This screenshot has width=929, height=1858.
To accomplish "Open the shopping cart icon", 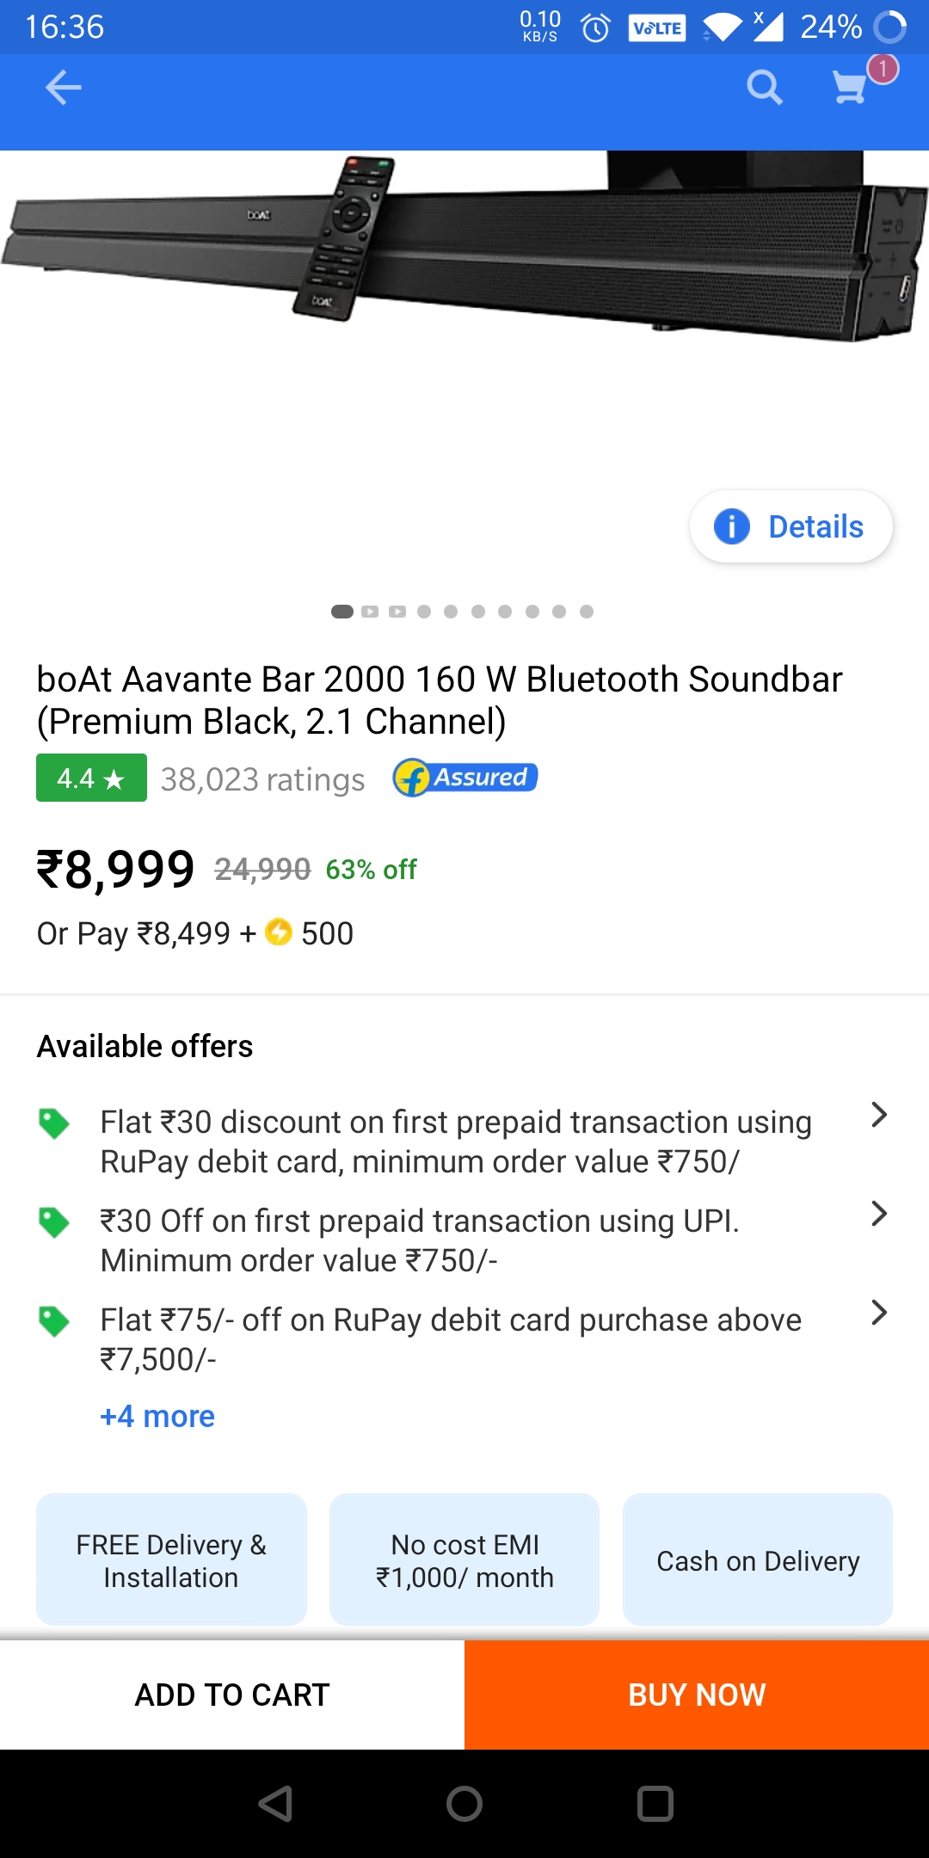I will [x=851, y=87].
